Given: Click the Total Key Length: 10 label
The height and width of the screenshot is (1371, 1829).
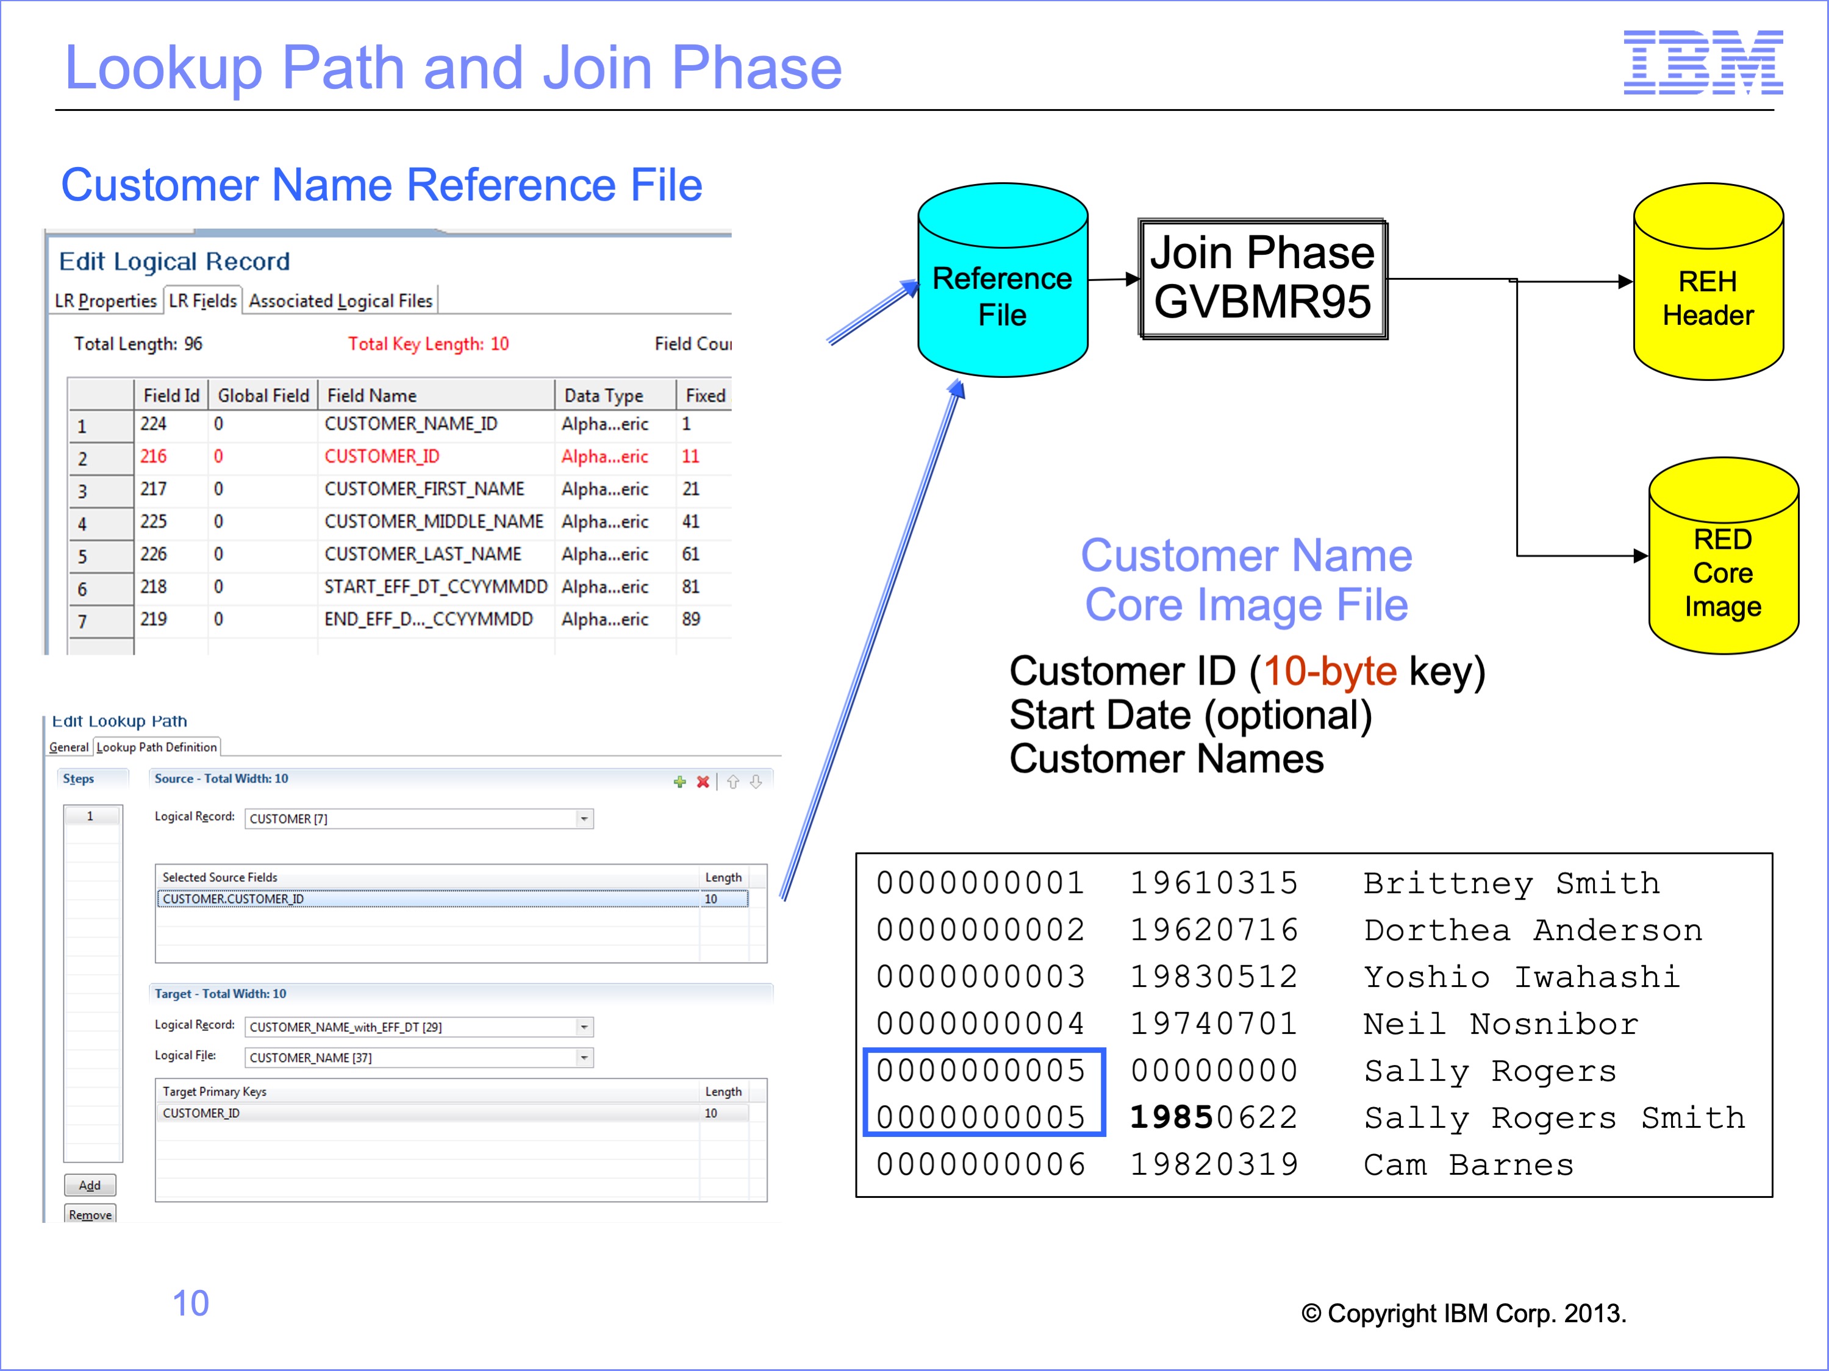Looking at the screenshot, I should [428, 344].
